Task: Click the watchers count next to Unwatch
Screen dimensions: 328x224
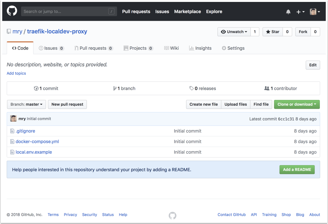Action: coord(255,32)
